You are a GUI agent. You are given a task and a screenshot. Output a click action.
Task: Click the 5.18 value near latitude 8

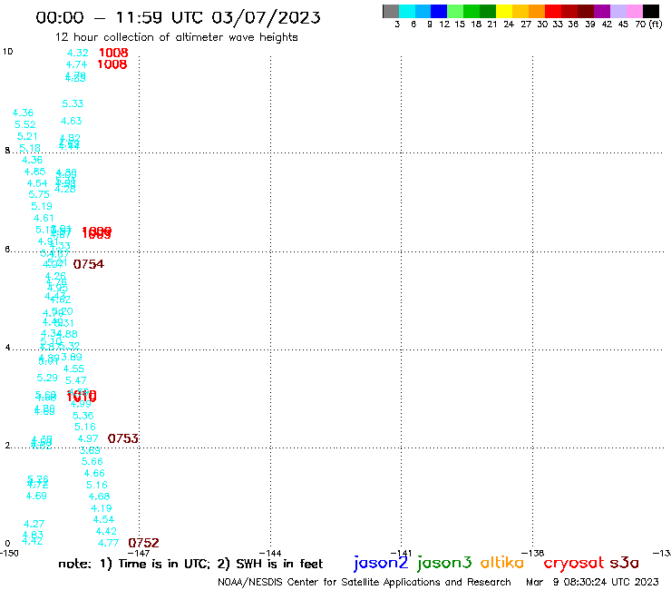click(x=30, y=148)
